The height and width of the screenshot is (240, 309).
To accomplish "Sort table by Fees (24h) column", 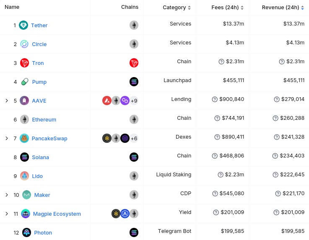I will [227, 8].
